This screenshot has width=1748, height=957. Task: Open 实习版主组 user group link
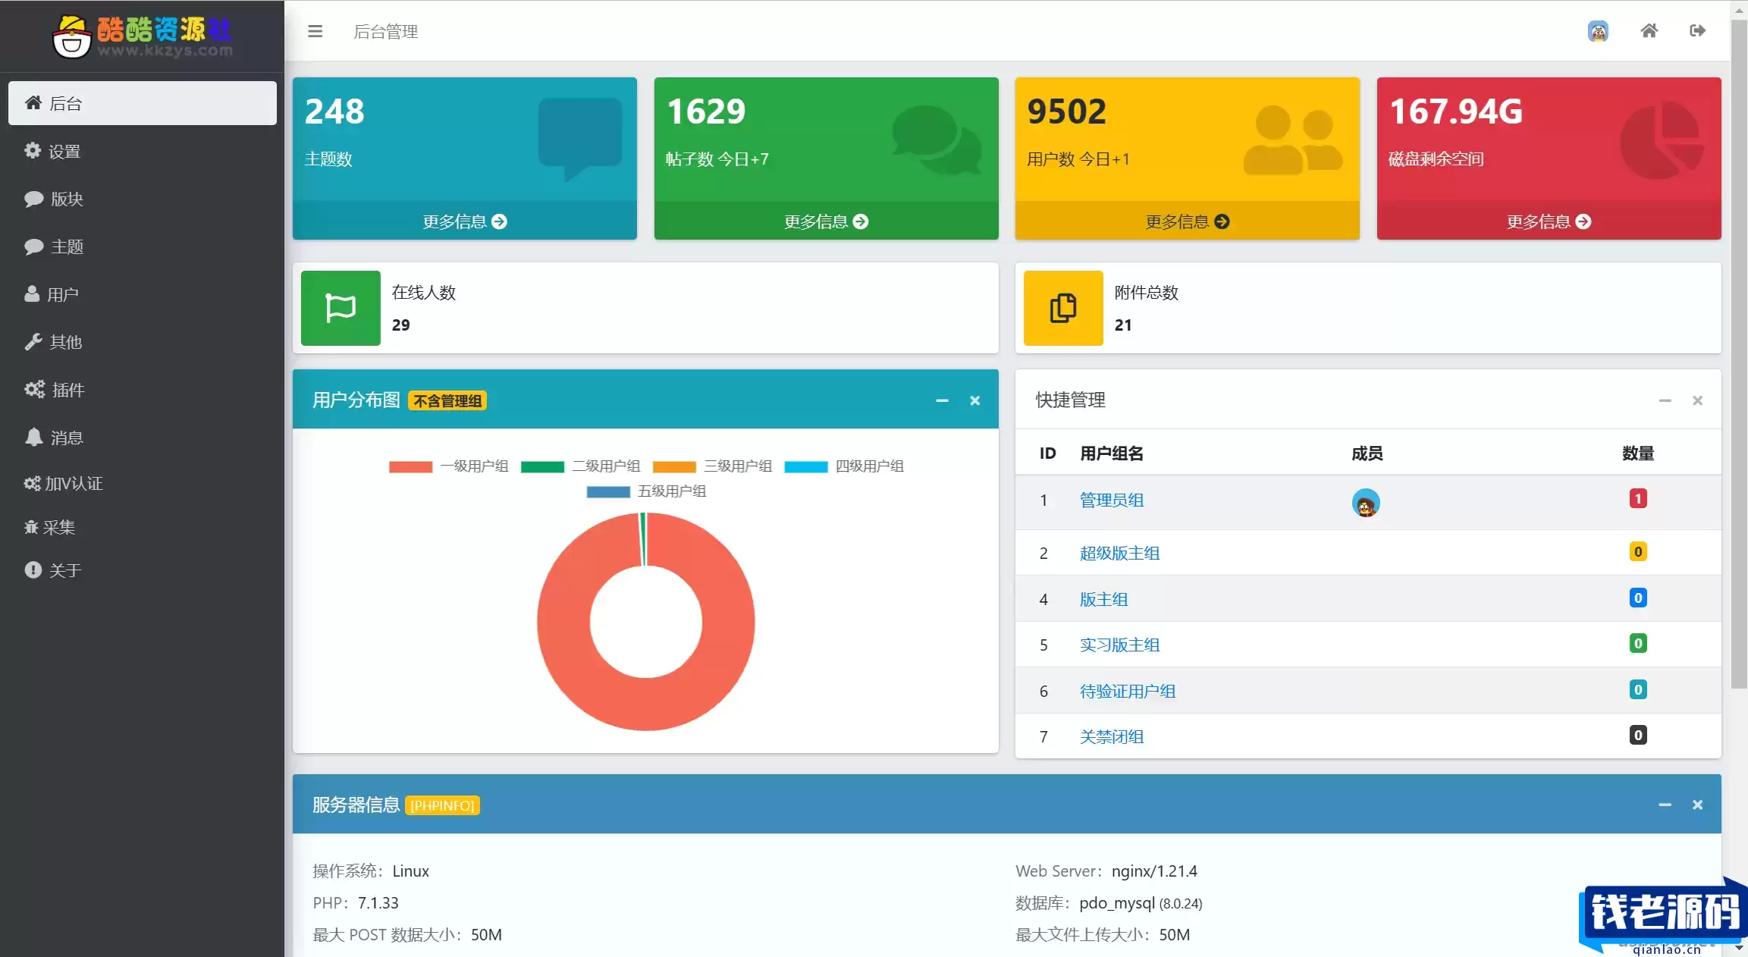(1119, 645)
